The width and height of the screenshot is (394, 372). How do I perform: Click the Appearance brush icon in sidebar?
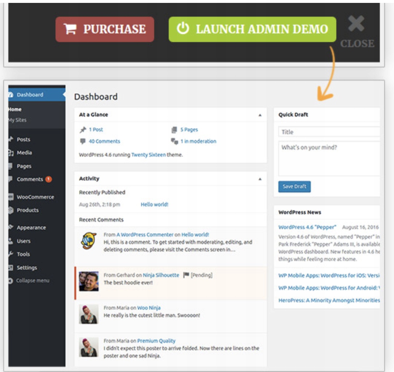point(11,228)
